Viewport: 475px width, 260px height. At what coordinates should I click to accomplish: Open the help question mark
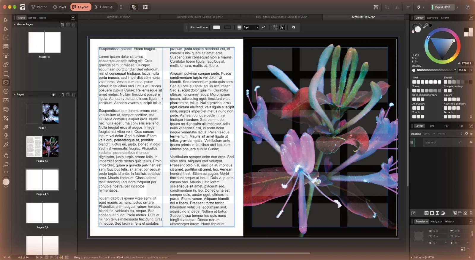[x=468, y=7]
